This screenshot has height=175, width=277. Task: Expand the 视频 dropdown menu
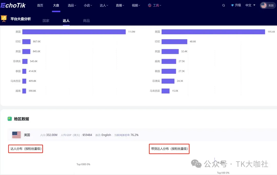point(136,5)
